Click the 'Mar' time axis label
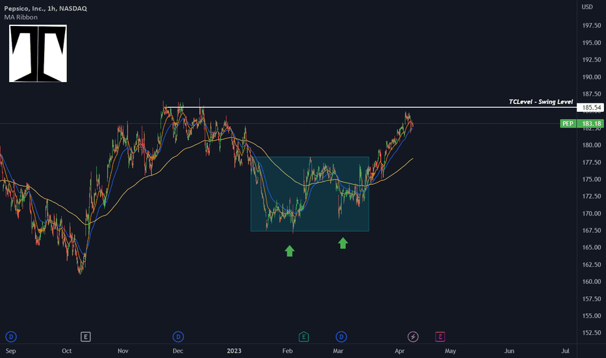The image size is (606, 358). click(x=338, y=351)
